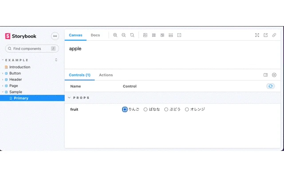The image size is (284, 177).
Task: Click the Find components search field
Action: point(32,49)
